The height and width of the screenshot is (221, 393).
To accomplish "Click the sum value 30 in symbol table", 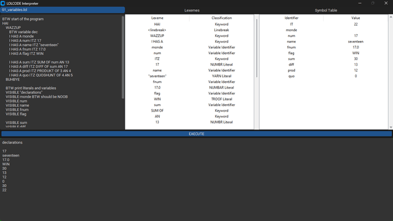I will 356,59.
